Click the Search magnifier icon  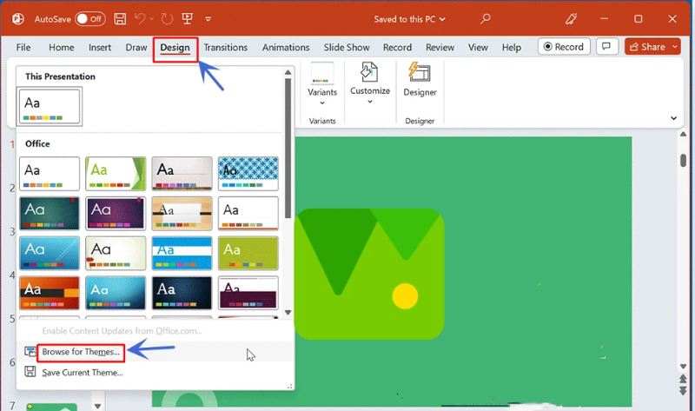[x=486, y=18]
